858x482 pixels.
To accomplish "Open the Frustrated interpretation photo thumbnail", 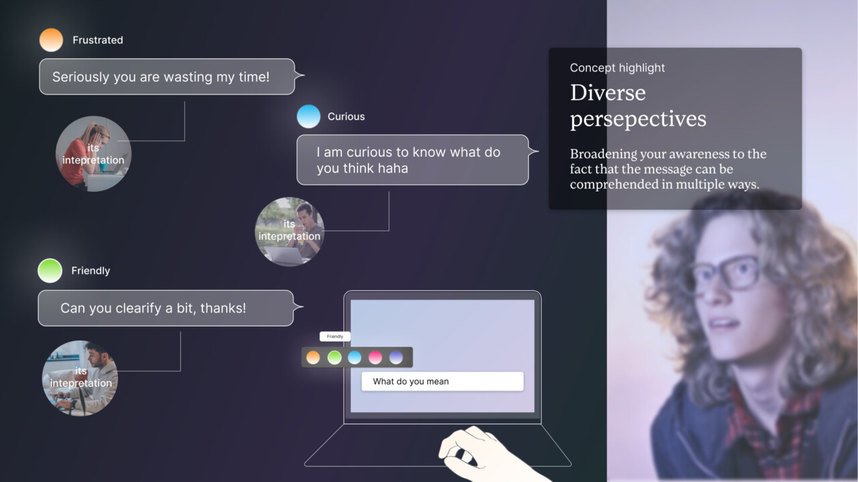I will pyautogui.click(x=93, y=154).
